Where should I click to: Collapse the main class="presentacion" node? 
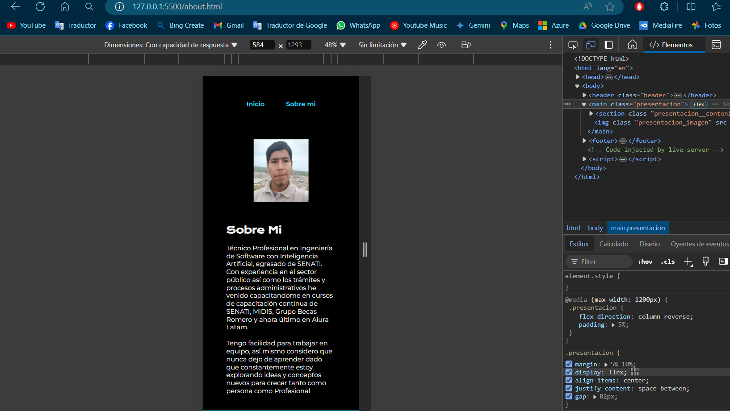pyautogui.click(x=584, y=104)
